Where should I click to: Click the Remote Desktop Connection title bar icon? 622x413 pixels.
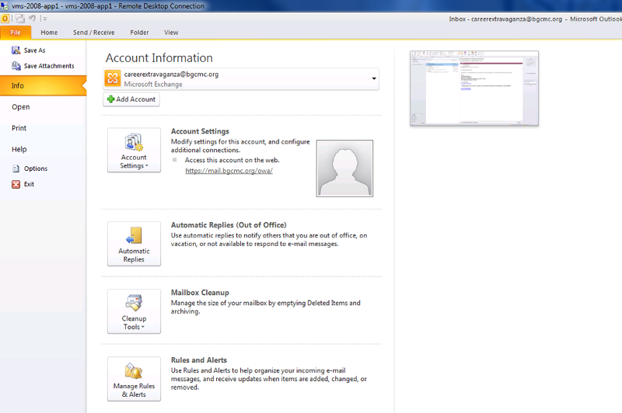(x=5, y=6)
